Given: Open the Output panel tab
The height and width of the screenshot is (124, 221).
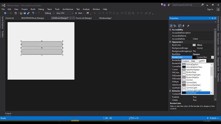Looking at the screenshot, I should pos(8,113).
